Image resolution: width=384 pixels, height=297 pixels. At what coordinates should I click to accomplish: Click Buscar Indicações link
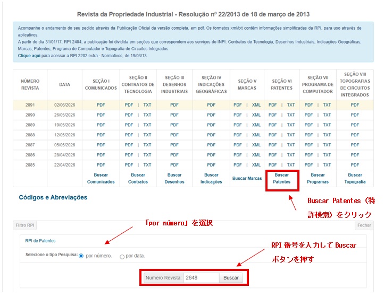tap(211, 178)
